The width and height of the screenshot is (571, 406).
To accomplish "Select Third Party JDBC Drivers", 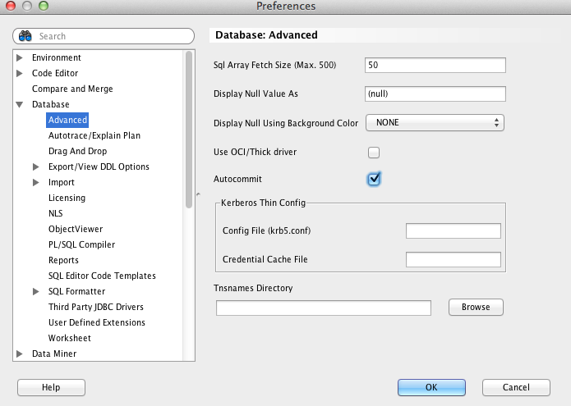I will click(x=96, y=308).
